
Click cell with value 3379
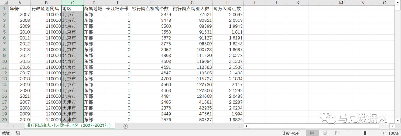point(151,14)
